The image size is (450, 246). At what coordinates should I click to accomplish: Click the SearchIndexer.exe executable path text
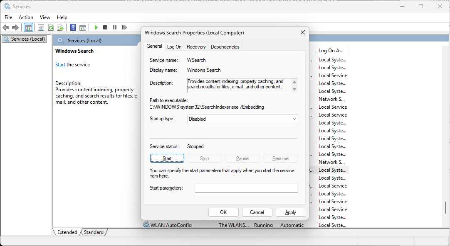[207, 107]
